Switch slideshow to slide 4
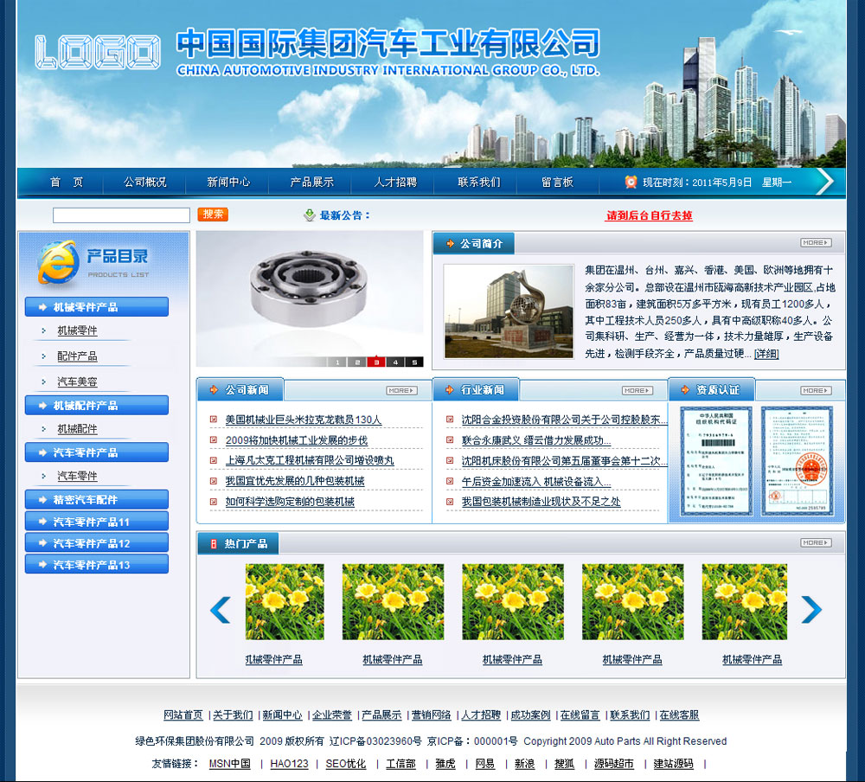 (395, 362)
